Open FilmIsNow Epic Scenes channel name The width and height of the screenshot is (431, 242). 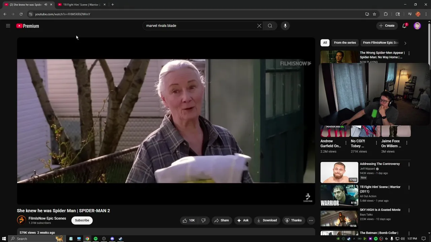[x=47, y=218]
